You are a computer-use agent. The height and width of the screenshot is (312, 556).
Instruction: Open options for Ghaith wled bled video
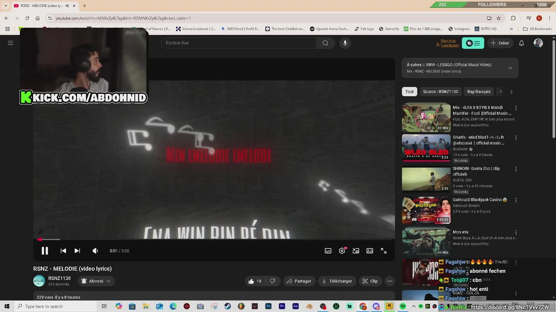point(516,138)
